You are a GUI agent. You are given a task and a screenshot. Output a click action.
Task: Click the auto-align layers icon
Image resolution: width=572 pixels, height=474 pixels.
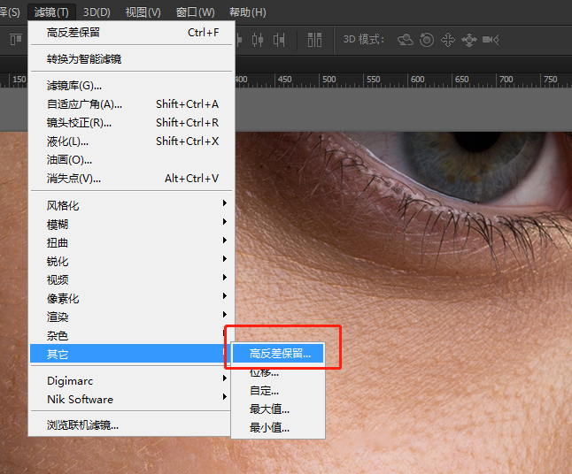coord(314,40)
